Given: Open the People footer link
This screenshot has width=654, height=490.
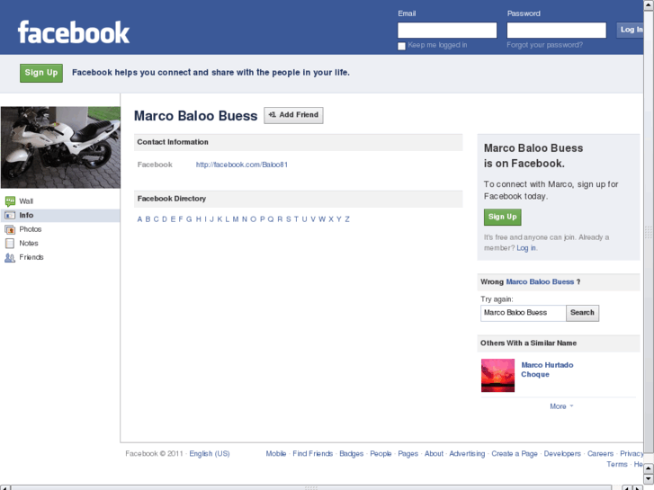Looking at the screenshot, I should click(381, 454).
